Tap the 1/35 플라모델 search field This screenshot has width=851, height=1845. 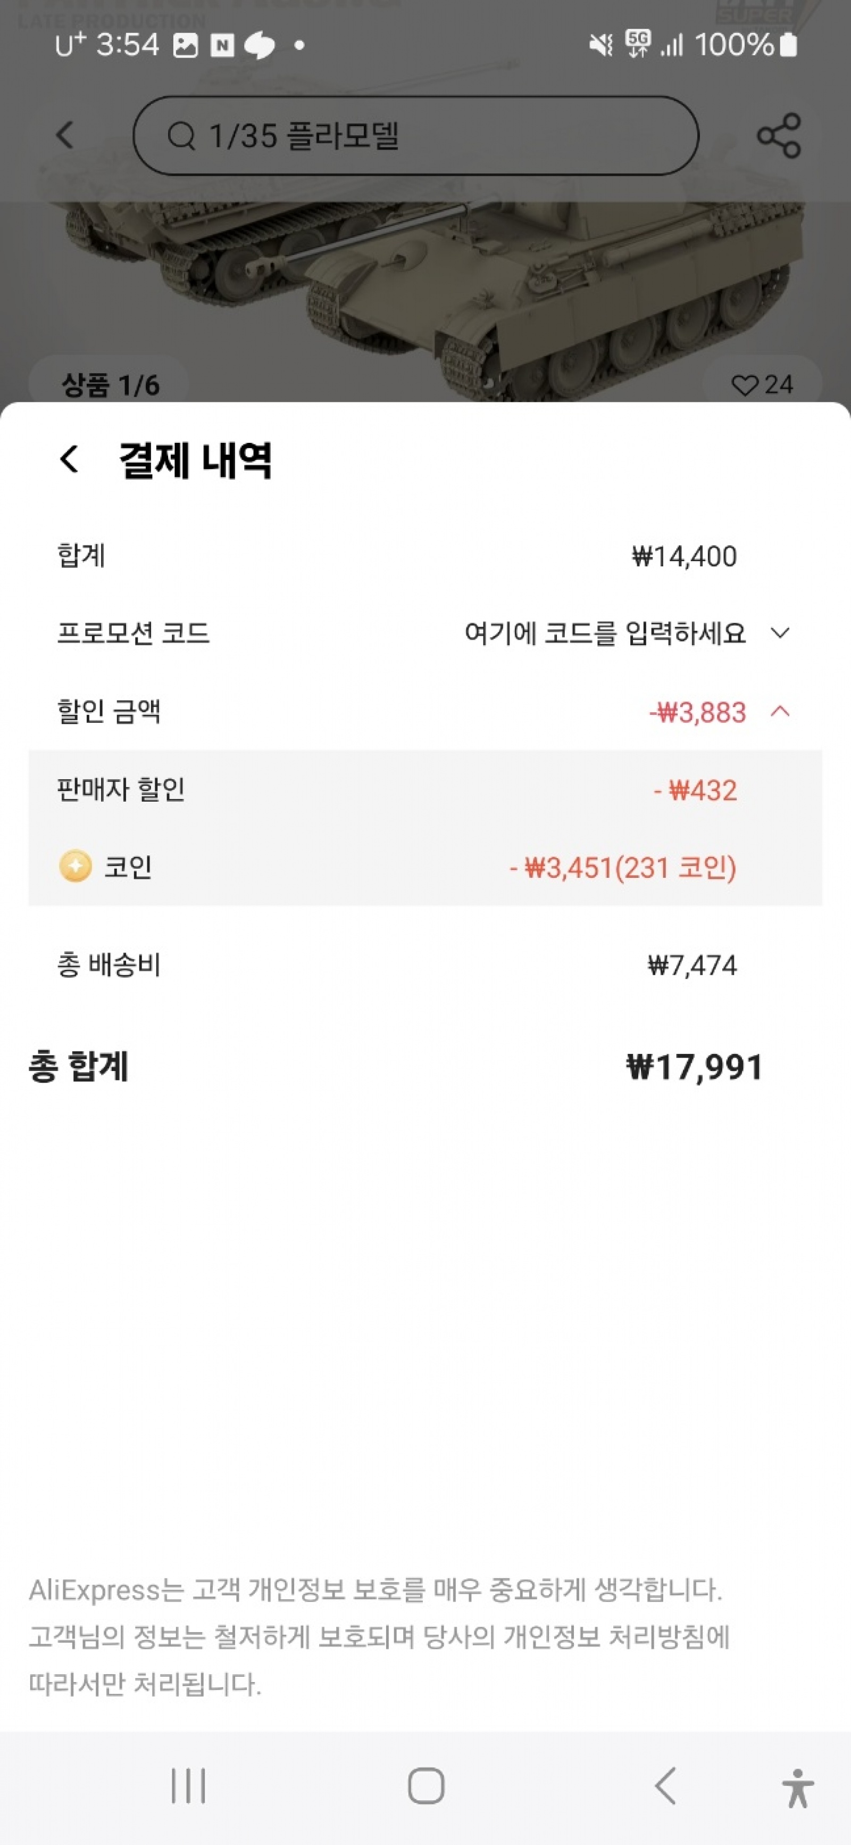coord(415,135)
